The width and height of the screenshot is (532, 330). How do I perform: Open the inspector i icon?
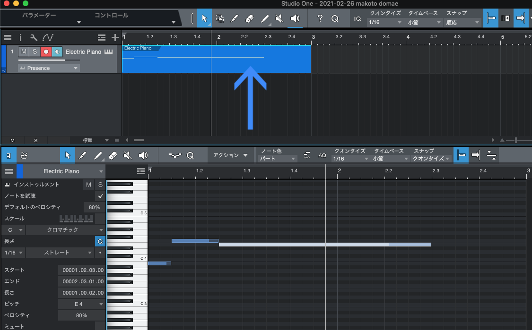point(20,37)
